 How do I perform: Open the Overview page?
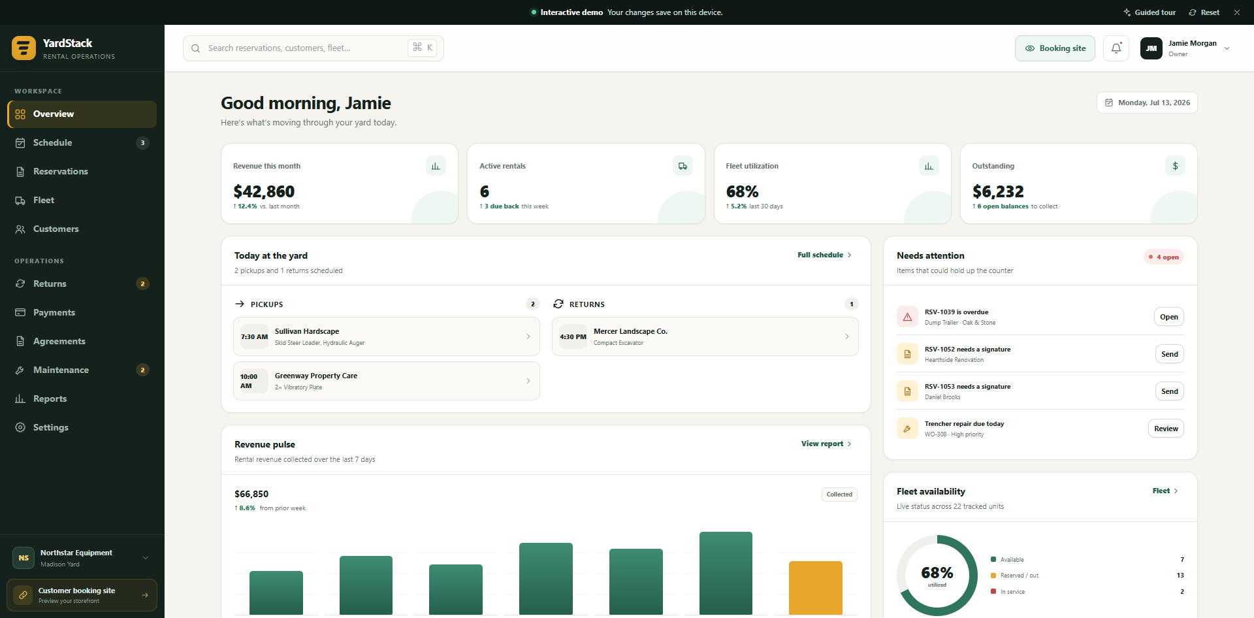tap(82, 114)
